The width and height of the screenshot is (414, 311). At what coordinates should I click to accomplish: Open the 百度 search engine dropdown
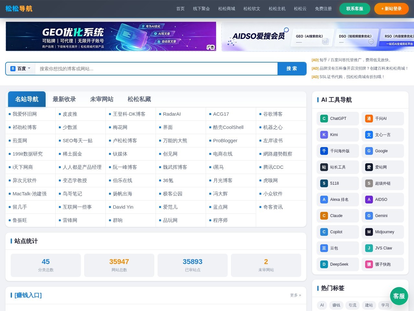click(20, 69)
